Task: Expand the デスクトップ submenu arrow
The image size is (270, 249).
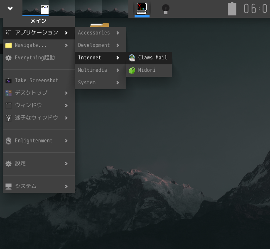Action: pyautogui.click(x=66, y=93)
